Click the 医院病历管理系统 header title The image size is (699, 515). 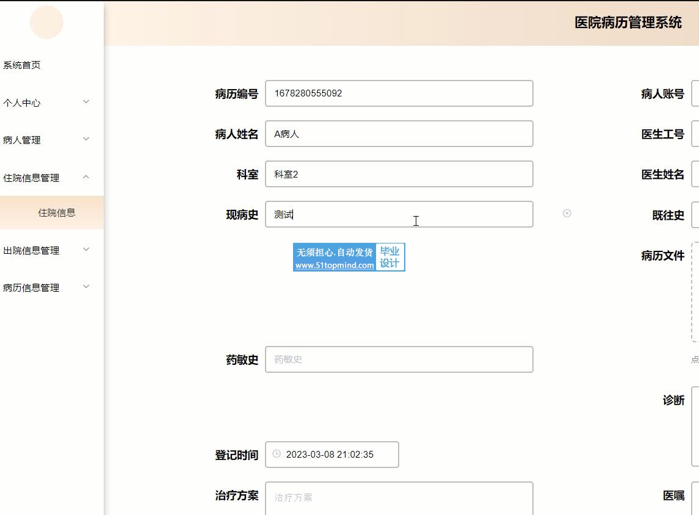point(628,23)
